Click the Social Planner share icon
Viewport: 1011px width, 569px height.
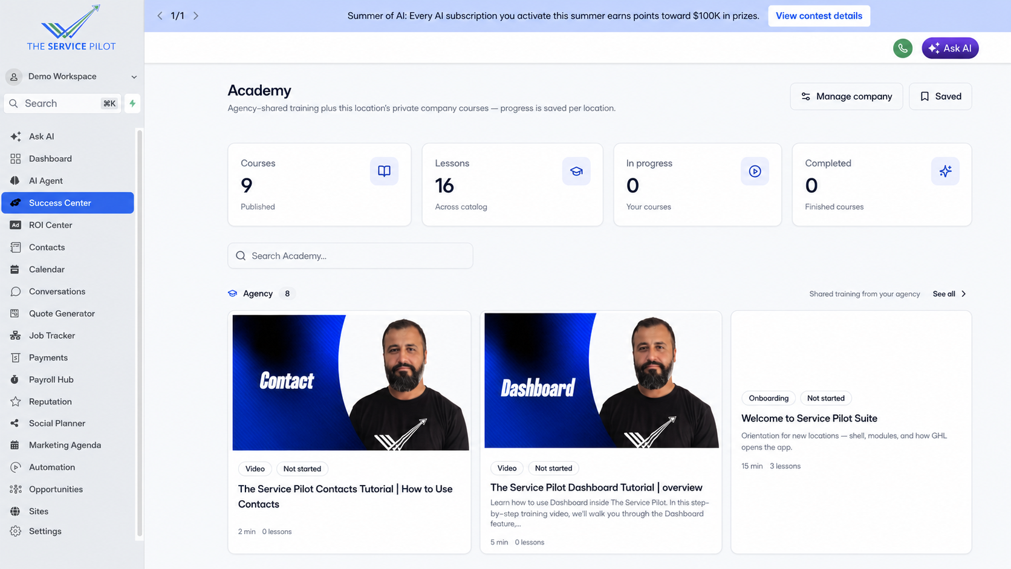click(x=16, y=423)
